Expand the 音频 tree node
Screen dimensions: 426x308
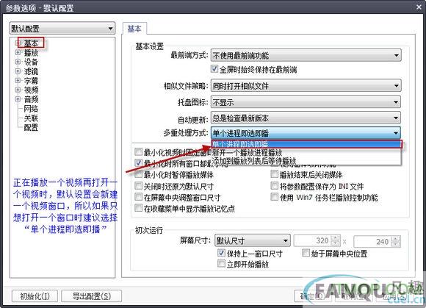point(18,99)
